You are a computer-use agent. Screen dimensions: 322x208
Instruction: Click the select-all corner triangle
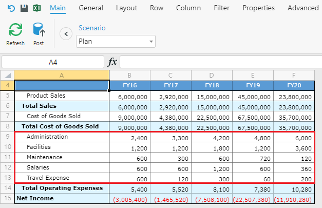[7, 75]
